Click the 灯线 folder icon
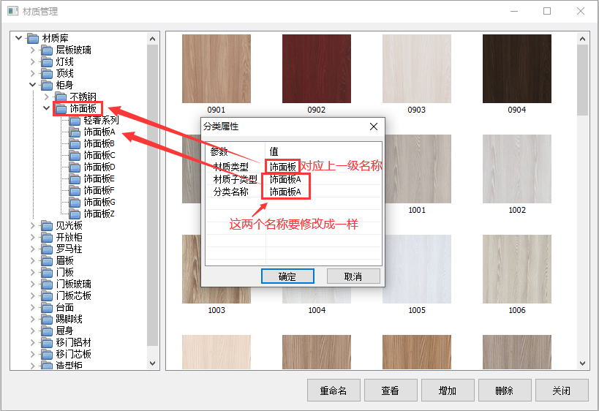 pyautogui.click(x=47, y=62)
